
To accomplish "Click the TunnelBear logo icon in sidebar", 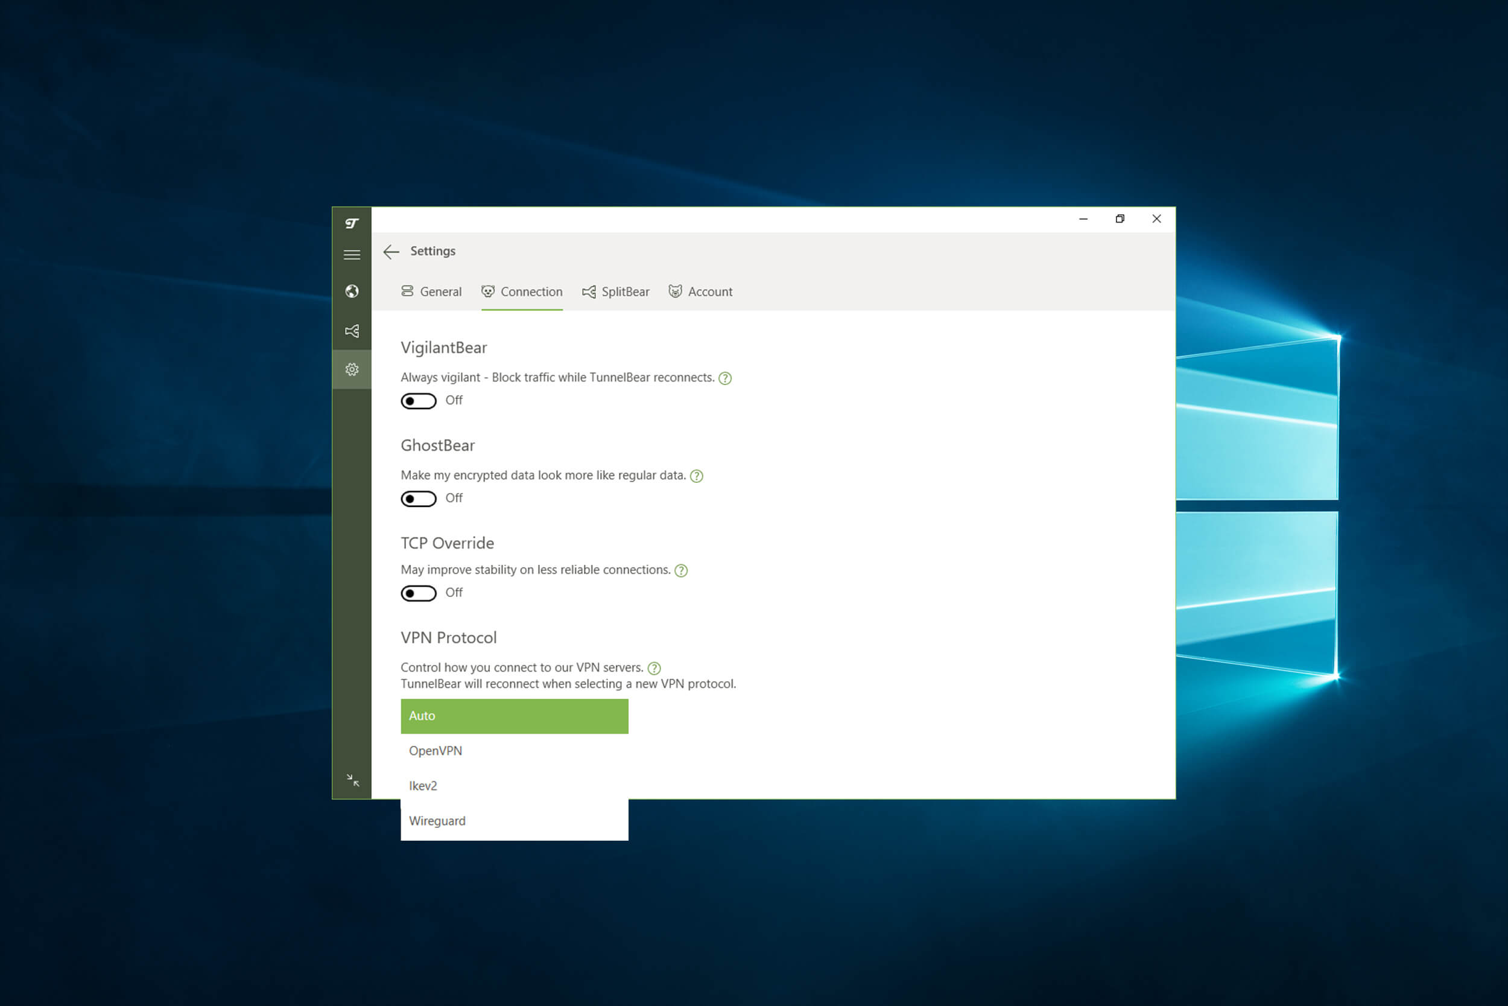I will click(x=351, y=223).
